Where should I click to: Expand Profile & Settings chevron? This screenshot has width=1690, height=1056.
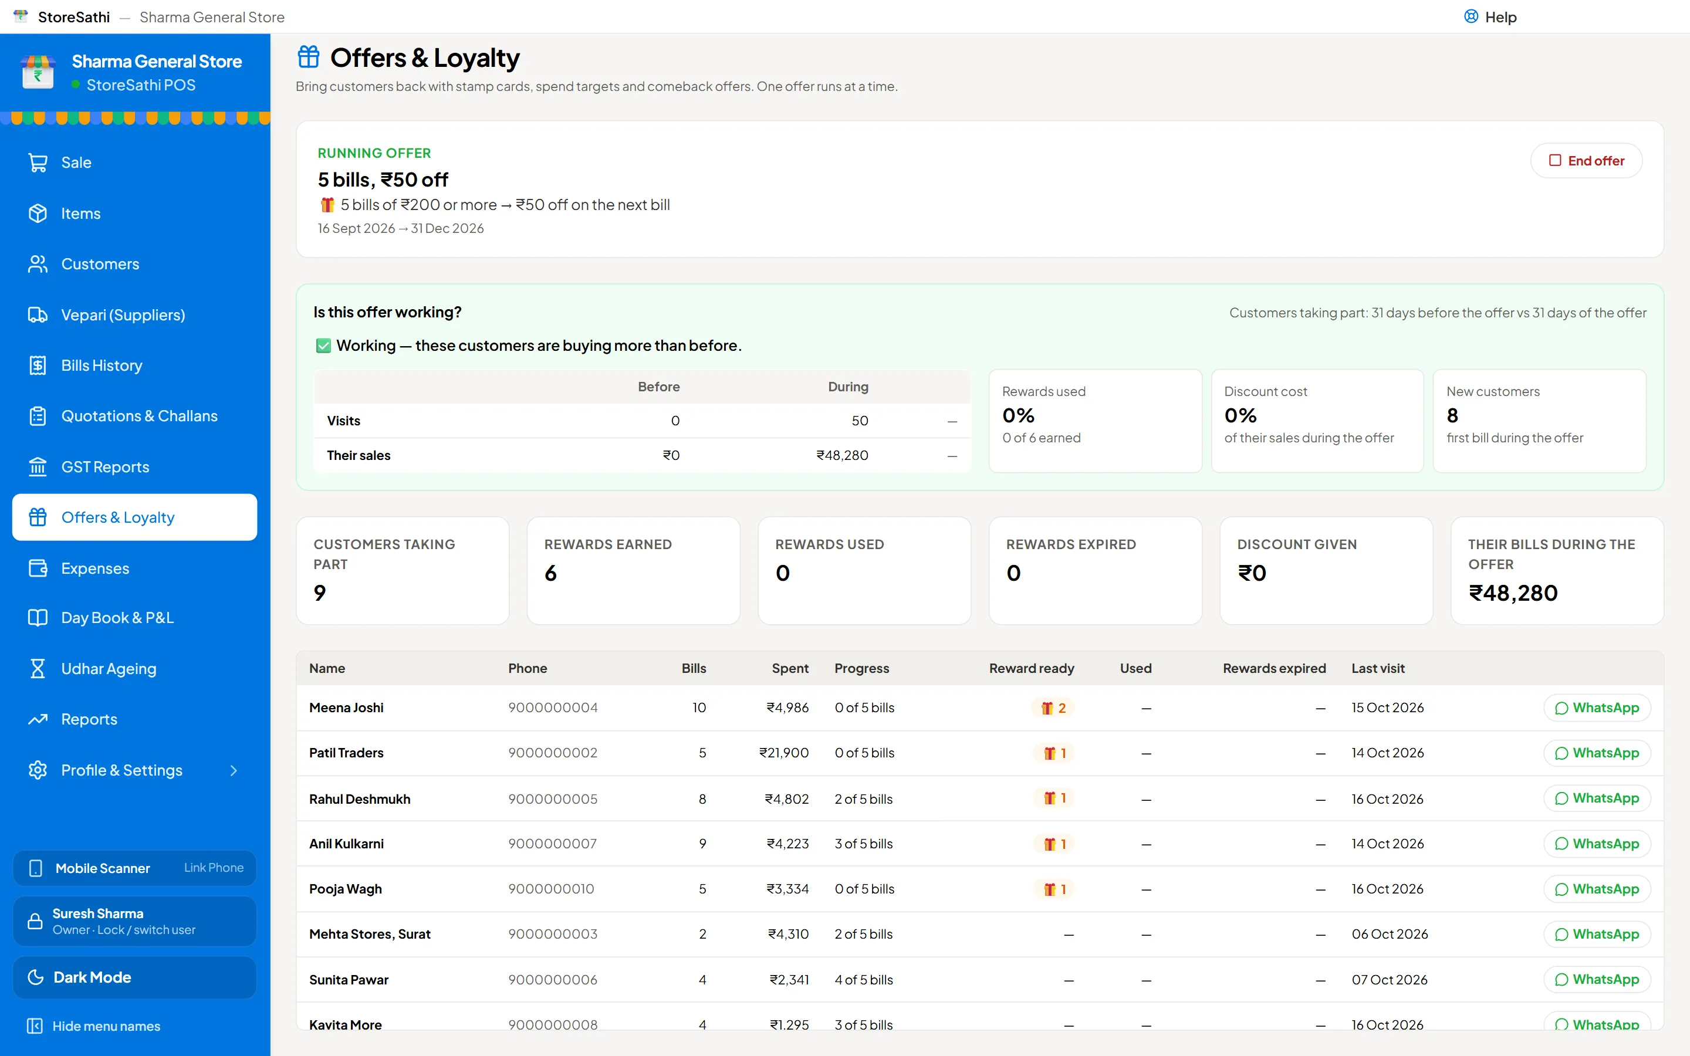pyautogui.click(x=234, y=770)
